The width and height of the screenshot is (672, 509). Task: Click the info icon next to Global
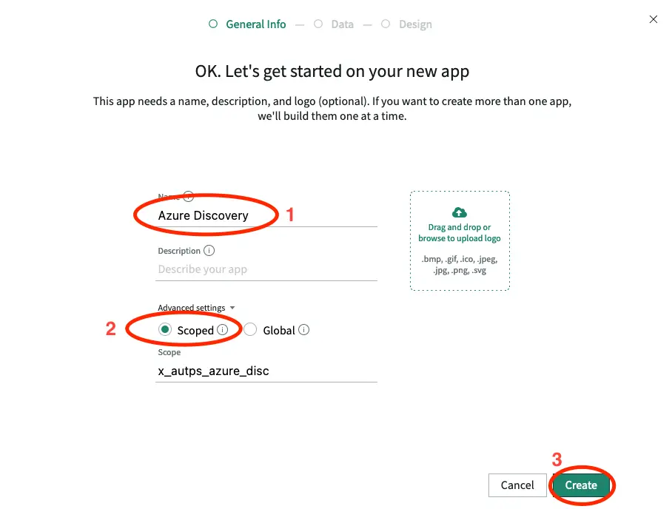(x=304, y=329)
